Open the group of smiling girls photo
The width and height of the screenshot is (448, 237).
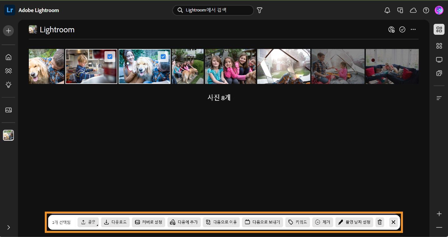tap(230, 66)
